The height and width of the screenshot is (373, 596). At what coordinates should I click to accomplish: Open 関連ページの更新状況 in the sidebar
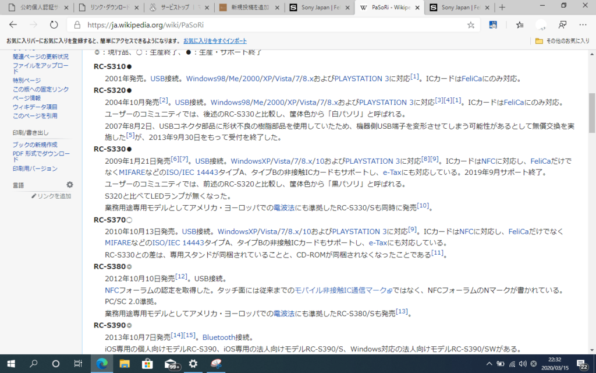41,57
